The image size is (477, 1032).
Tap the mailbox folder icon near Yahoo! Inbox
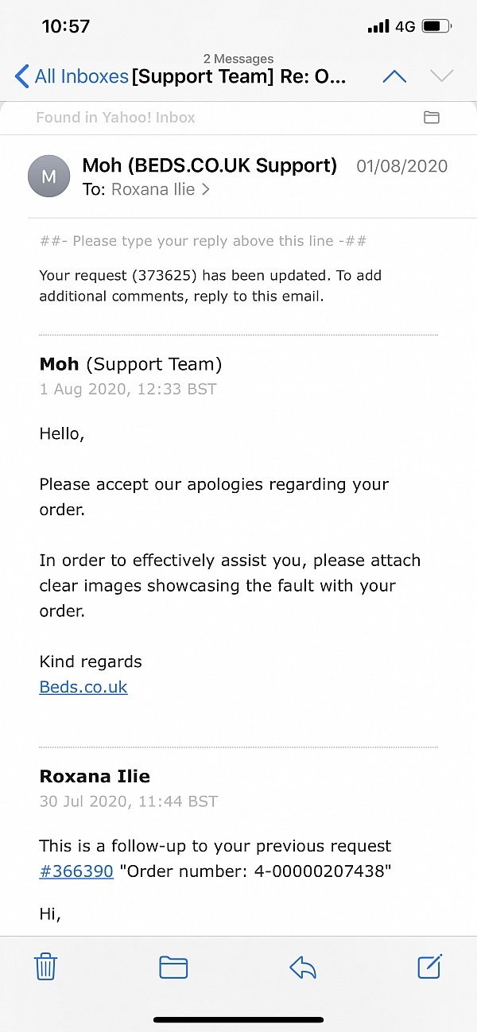coord(432,118)
